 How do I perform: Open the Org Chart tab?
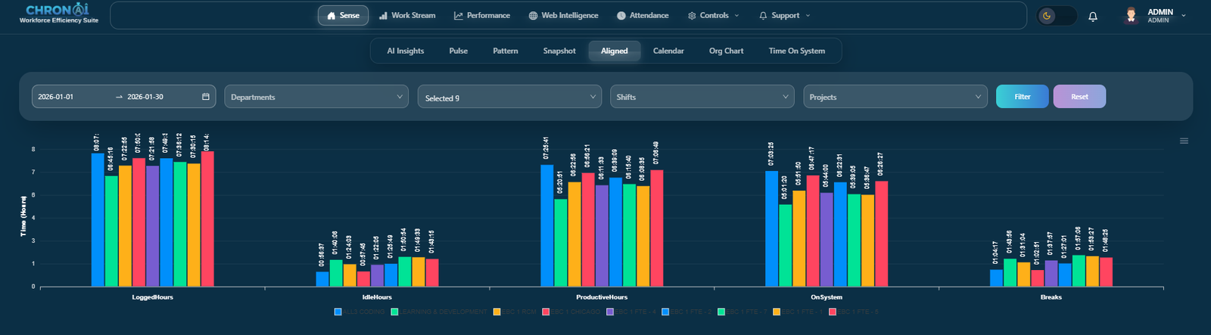[x=726, y=51]
